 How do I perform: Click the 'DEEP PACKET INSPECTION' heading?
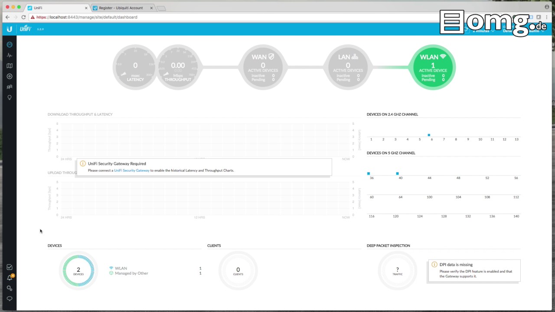pos(388,246)
